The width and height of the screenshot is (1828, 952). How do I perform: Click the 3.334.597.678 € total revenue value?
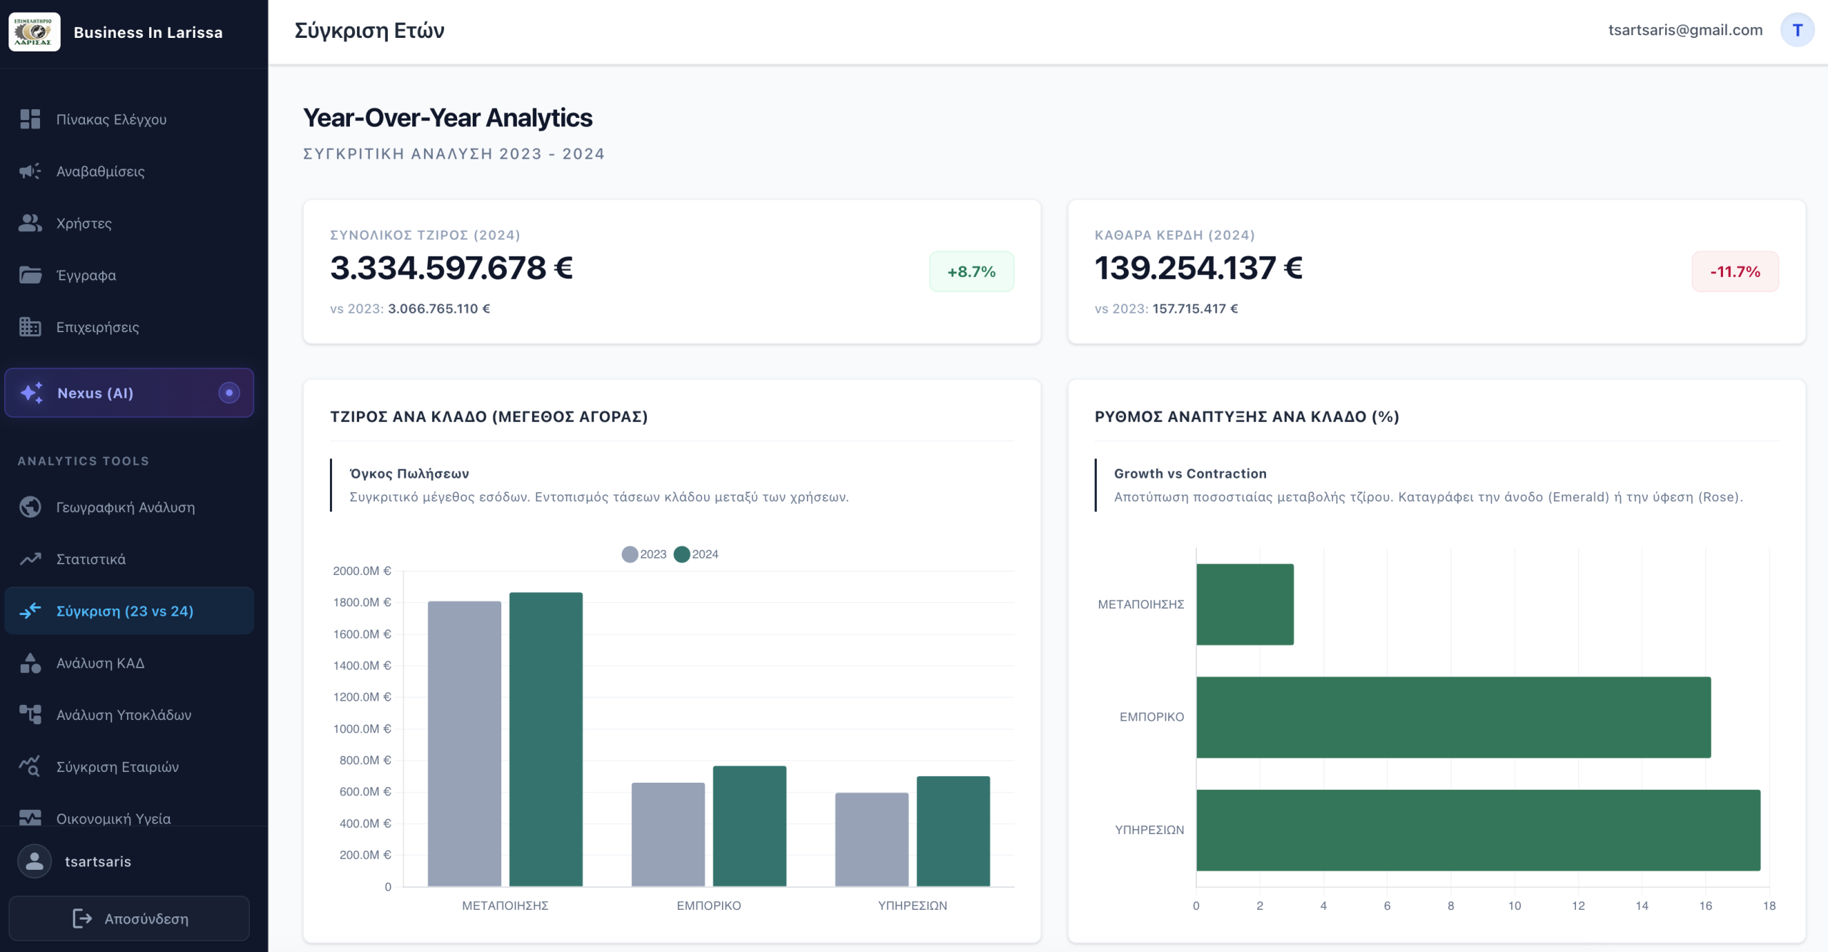point(451,269)
